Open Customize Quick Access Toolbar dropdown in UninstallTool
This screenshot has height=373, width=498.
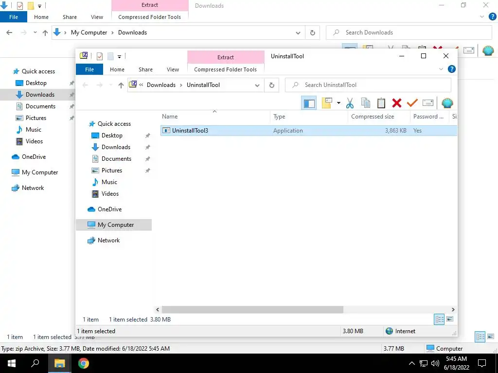pos(120,56)
